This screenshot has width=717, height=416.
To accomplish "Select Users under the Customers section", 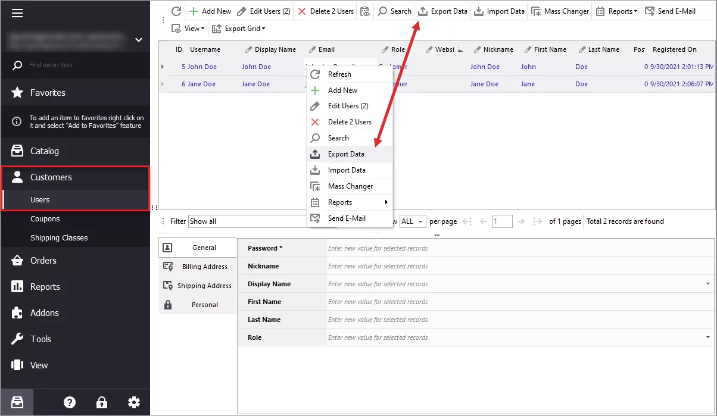I will click(x=40, y=199).
